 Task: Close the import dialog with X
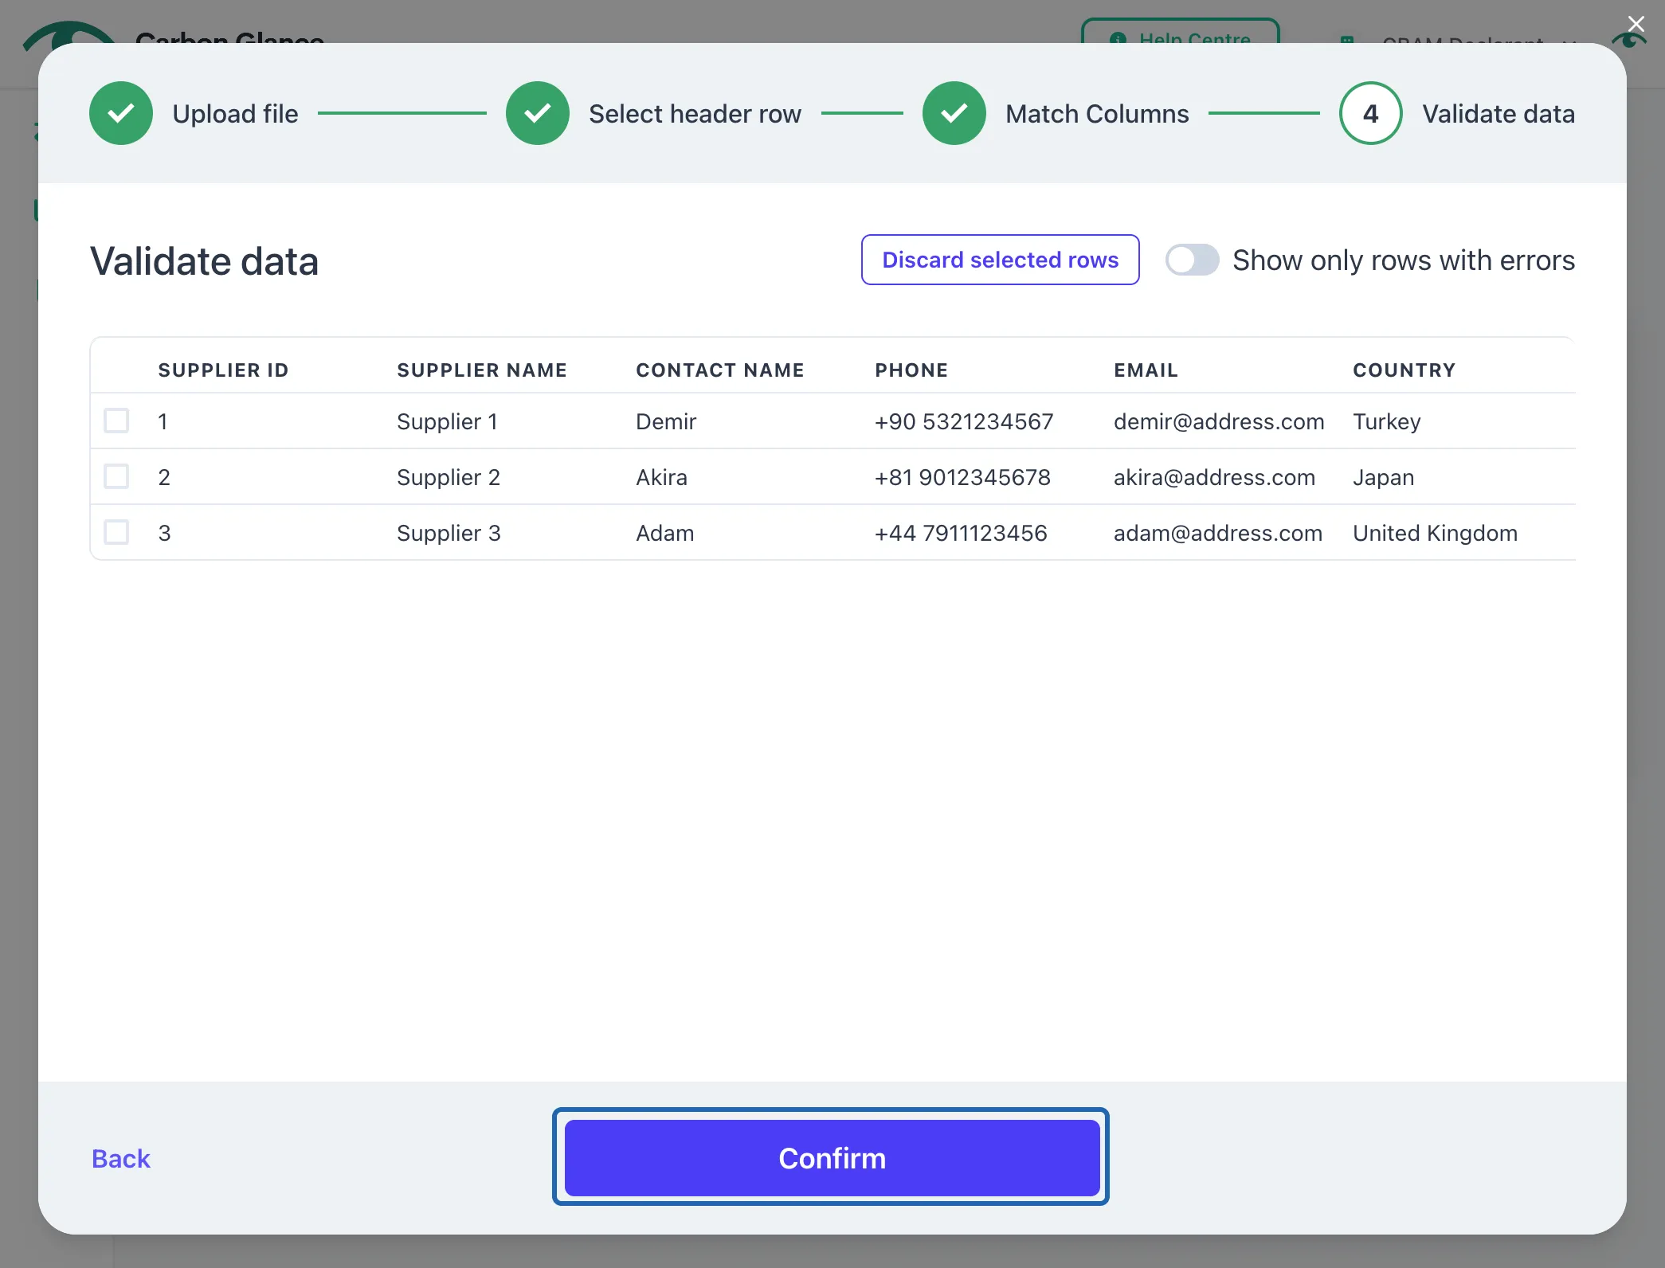[x=1636, y=24]
